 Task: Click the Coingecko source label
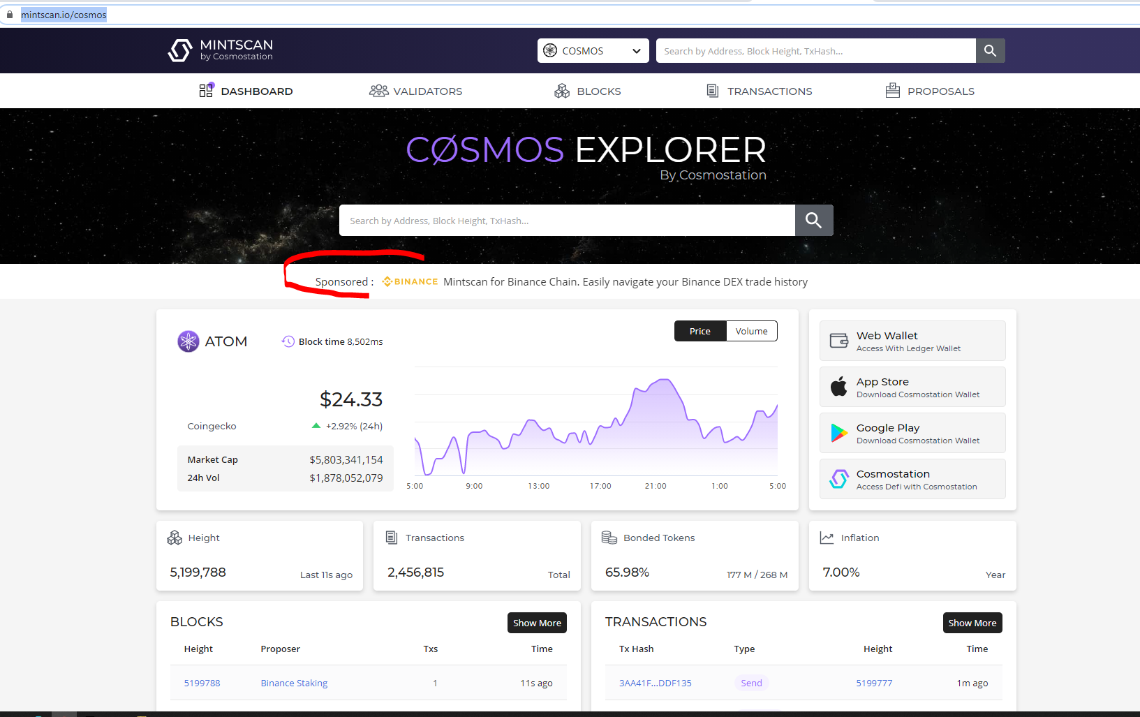point(212,426)
